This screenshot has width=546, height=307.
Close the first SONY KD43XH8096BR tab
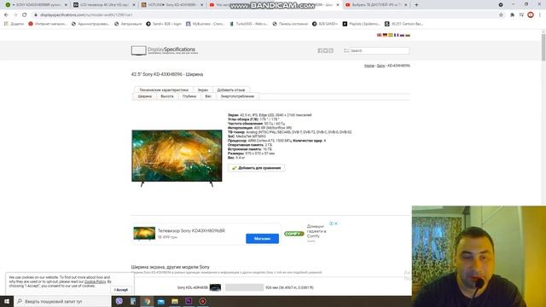click(66, 5)
